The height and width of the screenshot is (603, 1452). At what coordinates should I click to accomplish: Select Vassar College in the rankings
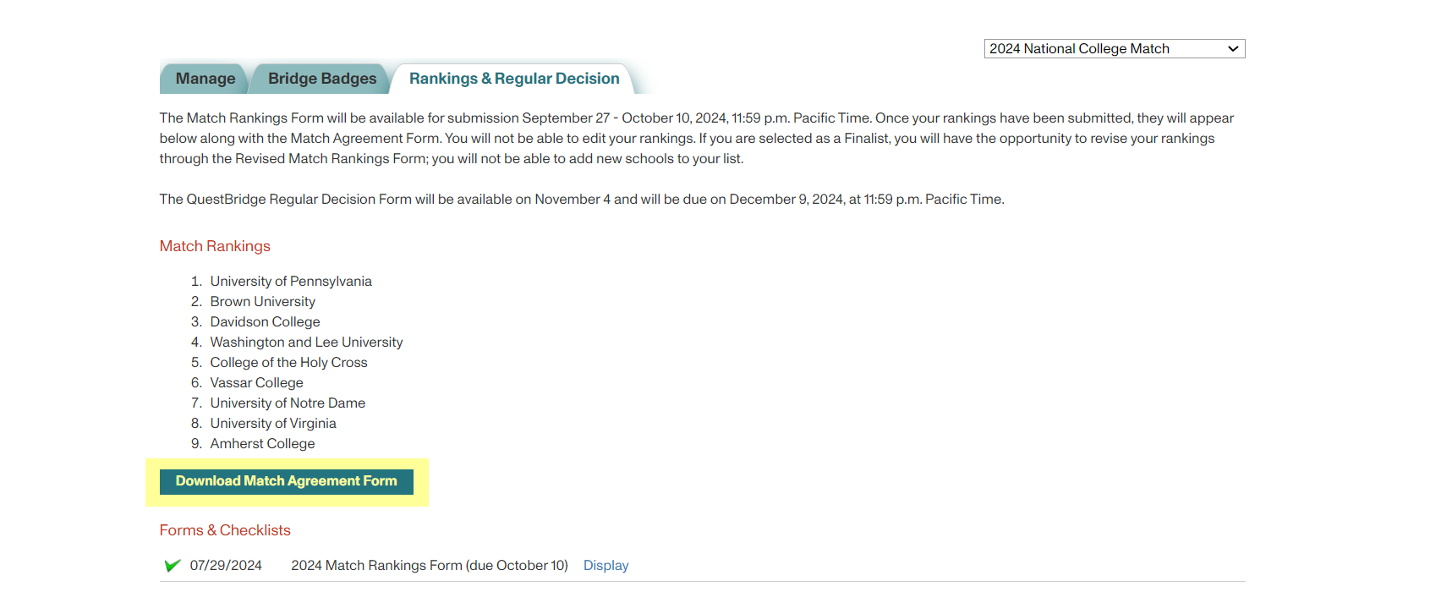[x=256, y=382]
